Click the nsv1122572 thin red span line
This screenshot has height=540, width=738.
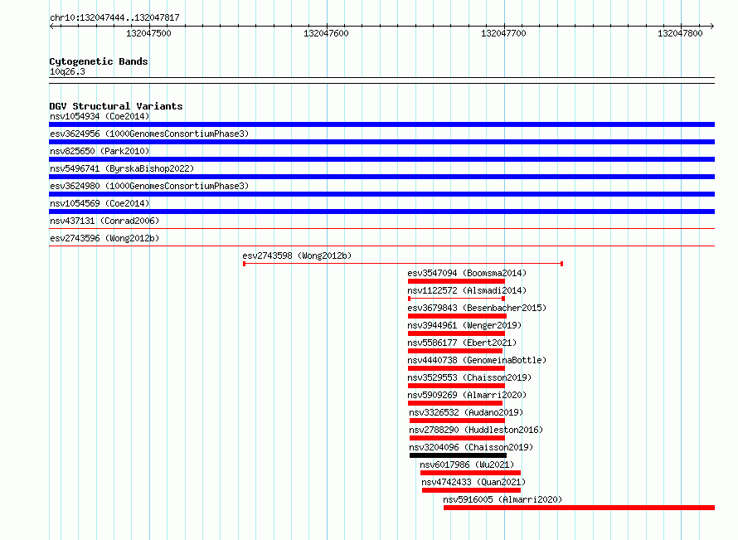coord(457,299)
